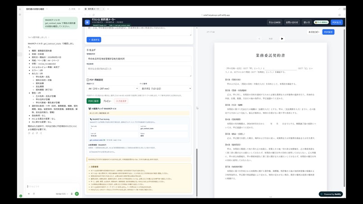The width and height of the screenshot is (363, 204).
Task: Click the プレビュー button
Action: point(107,101)
